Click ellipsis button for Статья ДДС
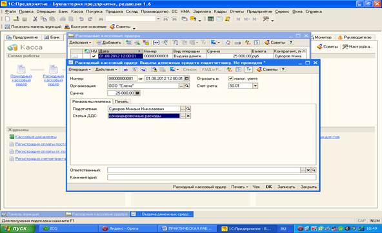The height and width of the screenshot is (233, 382). 183,116
